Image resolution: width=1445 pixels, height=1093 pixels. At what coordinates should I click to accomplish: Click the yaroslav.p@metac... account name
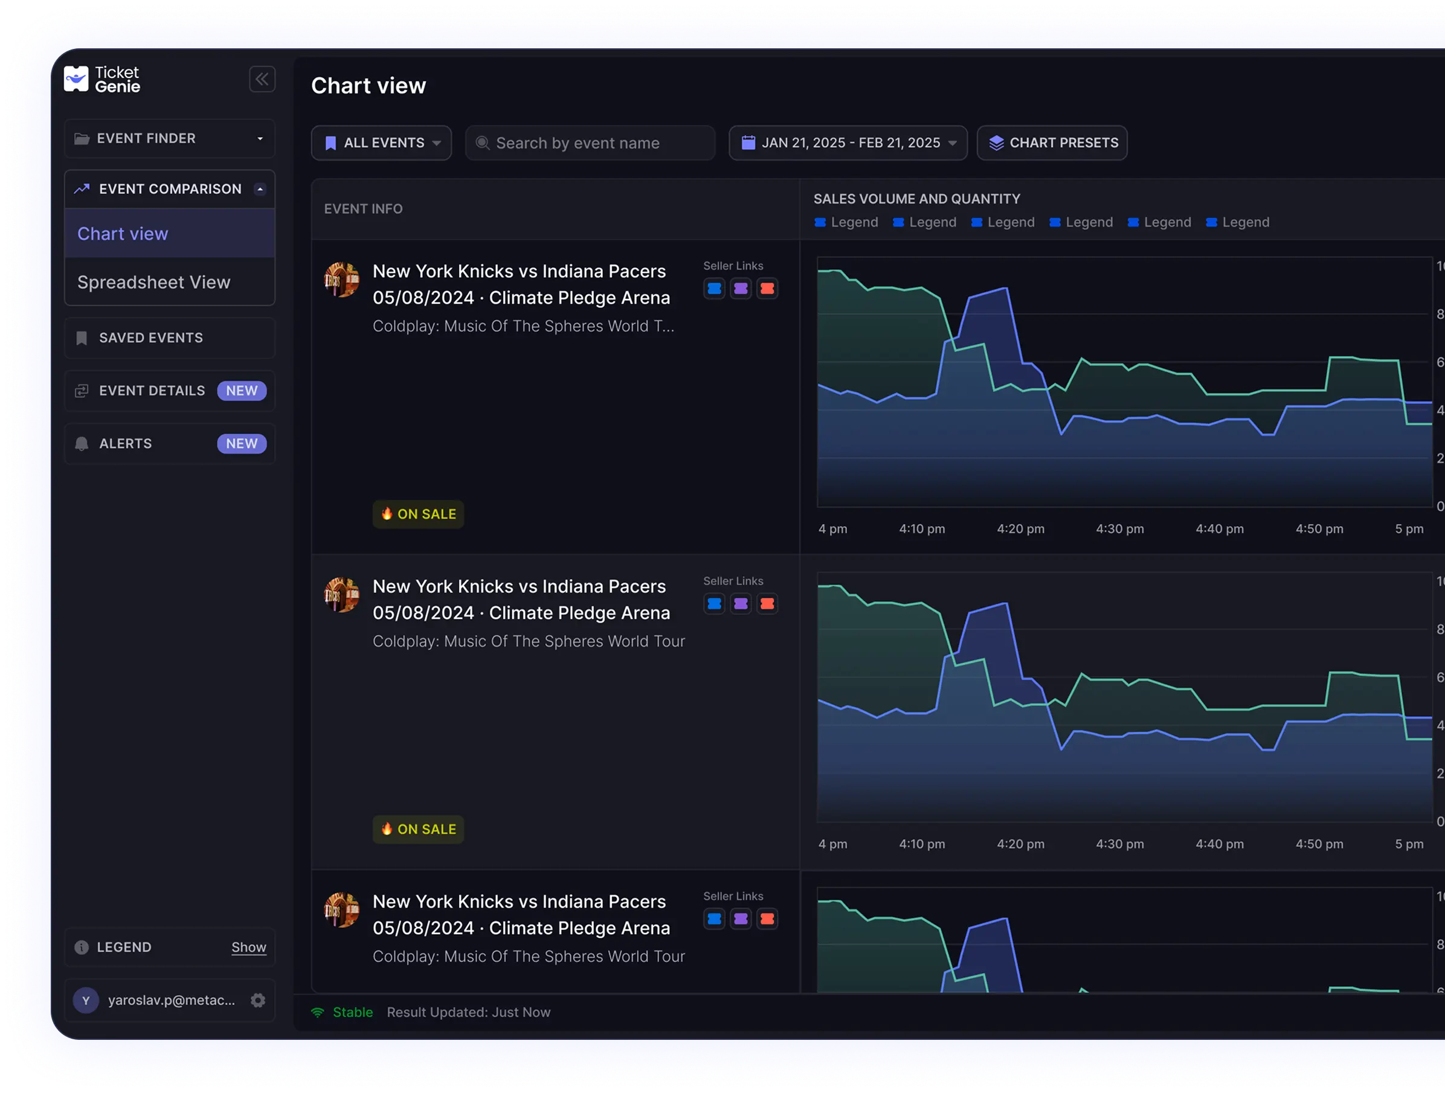coord(171,999)
